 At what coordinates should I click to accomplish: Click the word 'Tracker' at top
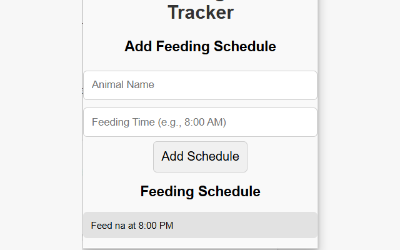click(200, 11)
